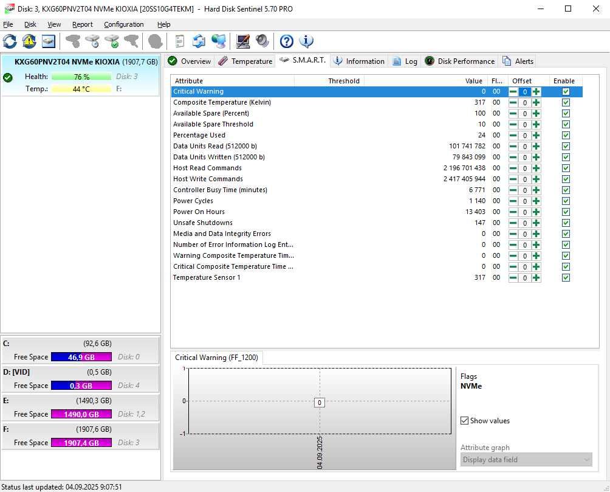Select the Host Write Commands attribute row

tap(377, 179)
